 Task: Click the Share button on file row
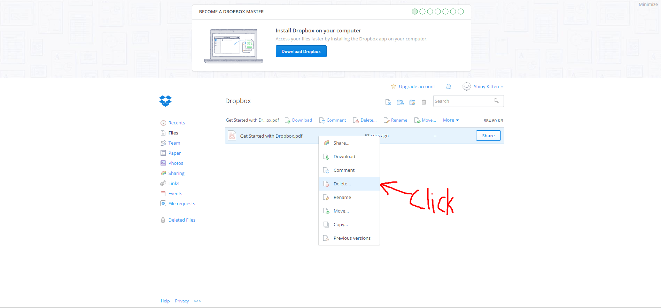(488, 136)
